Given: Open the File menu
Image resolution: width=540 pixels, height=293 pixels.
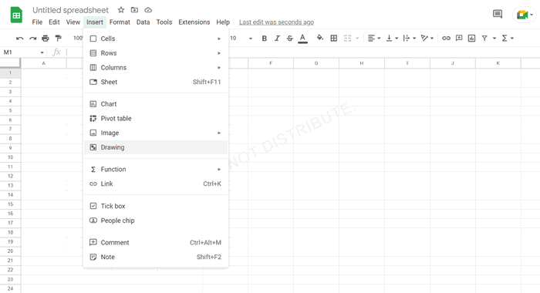Looking at the screenshot, I should coord(37,22).
